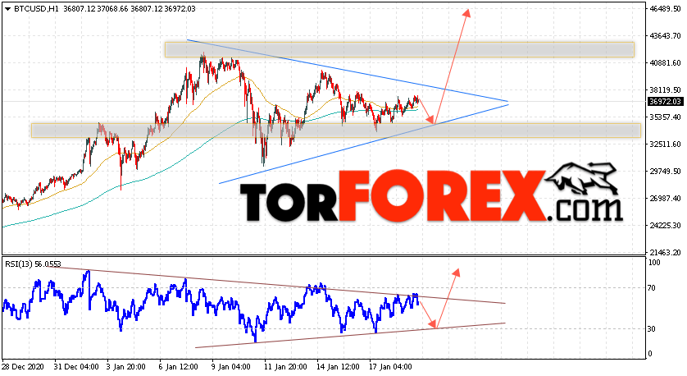The image size is (687, 376).
Task: Select RSI scale level 70
Action: (x=652, y=288)
